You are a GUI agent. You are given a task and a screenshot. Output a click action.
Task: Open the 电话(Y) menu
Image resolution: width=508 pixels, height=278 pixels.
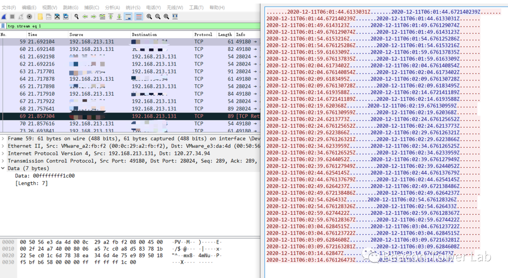click(153, 7)
